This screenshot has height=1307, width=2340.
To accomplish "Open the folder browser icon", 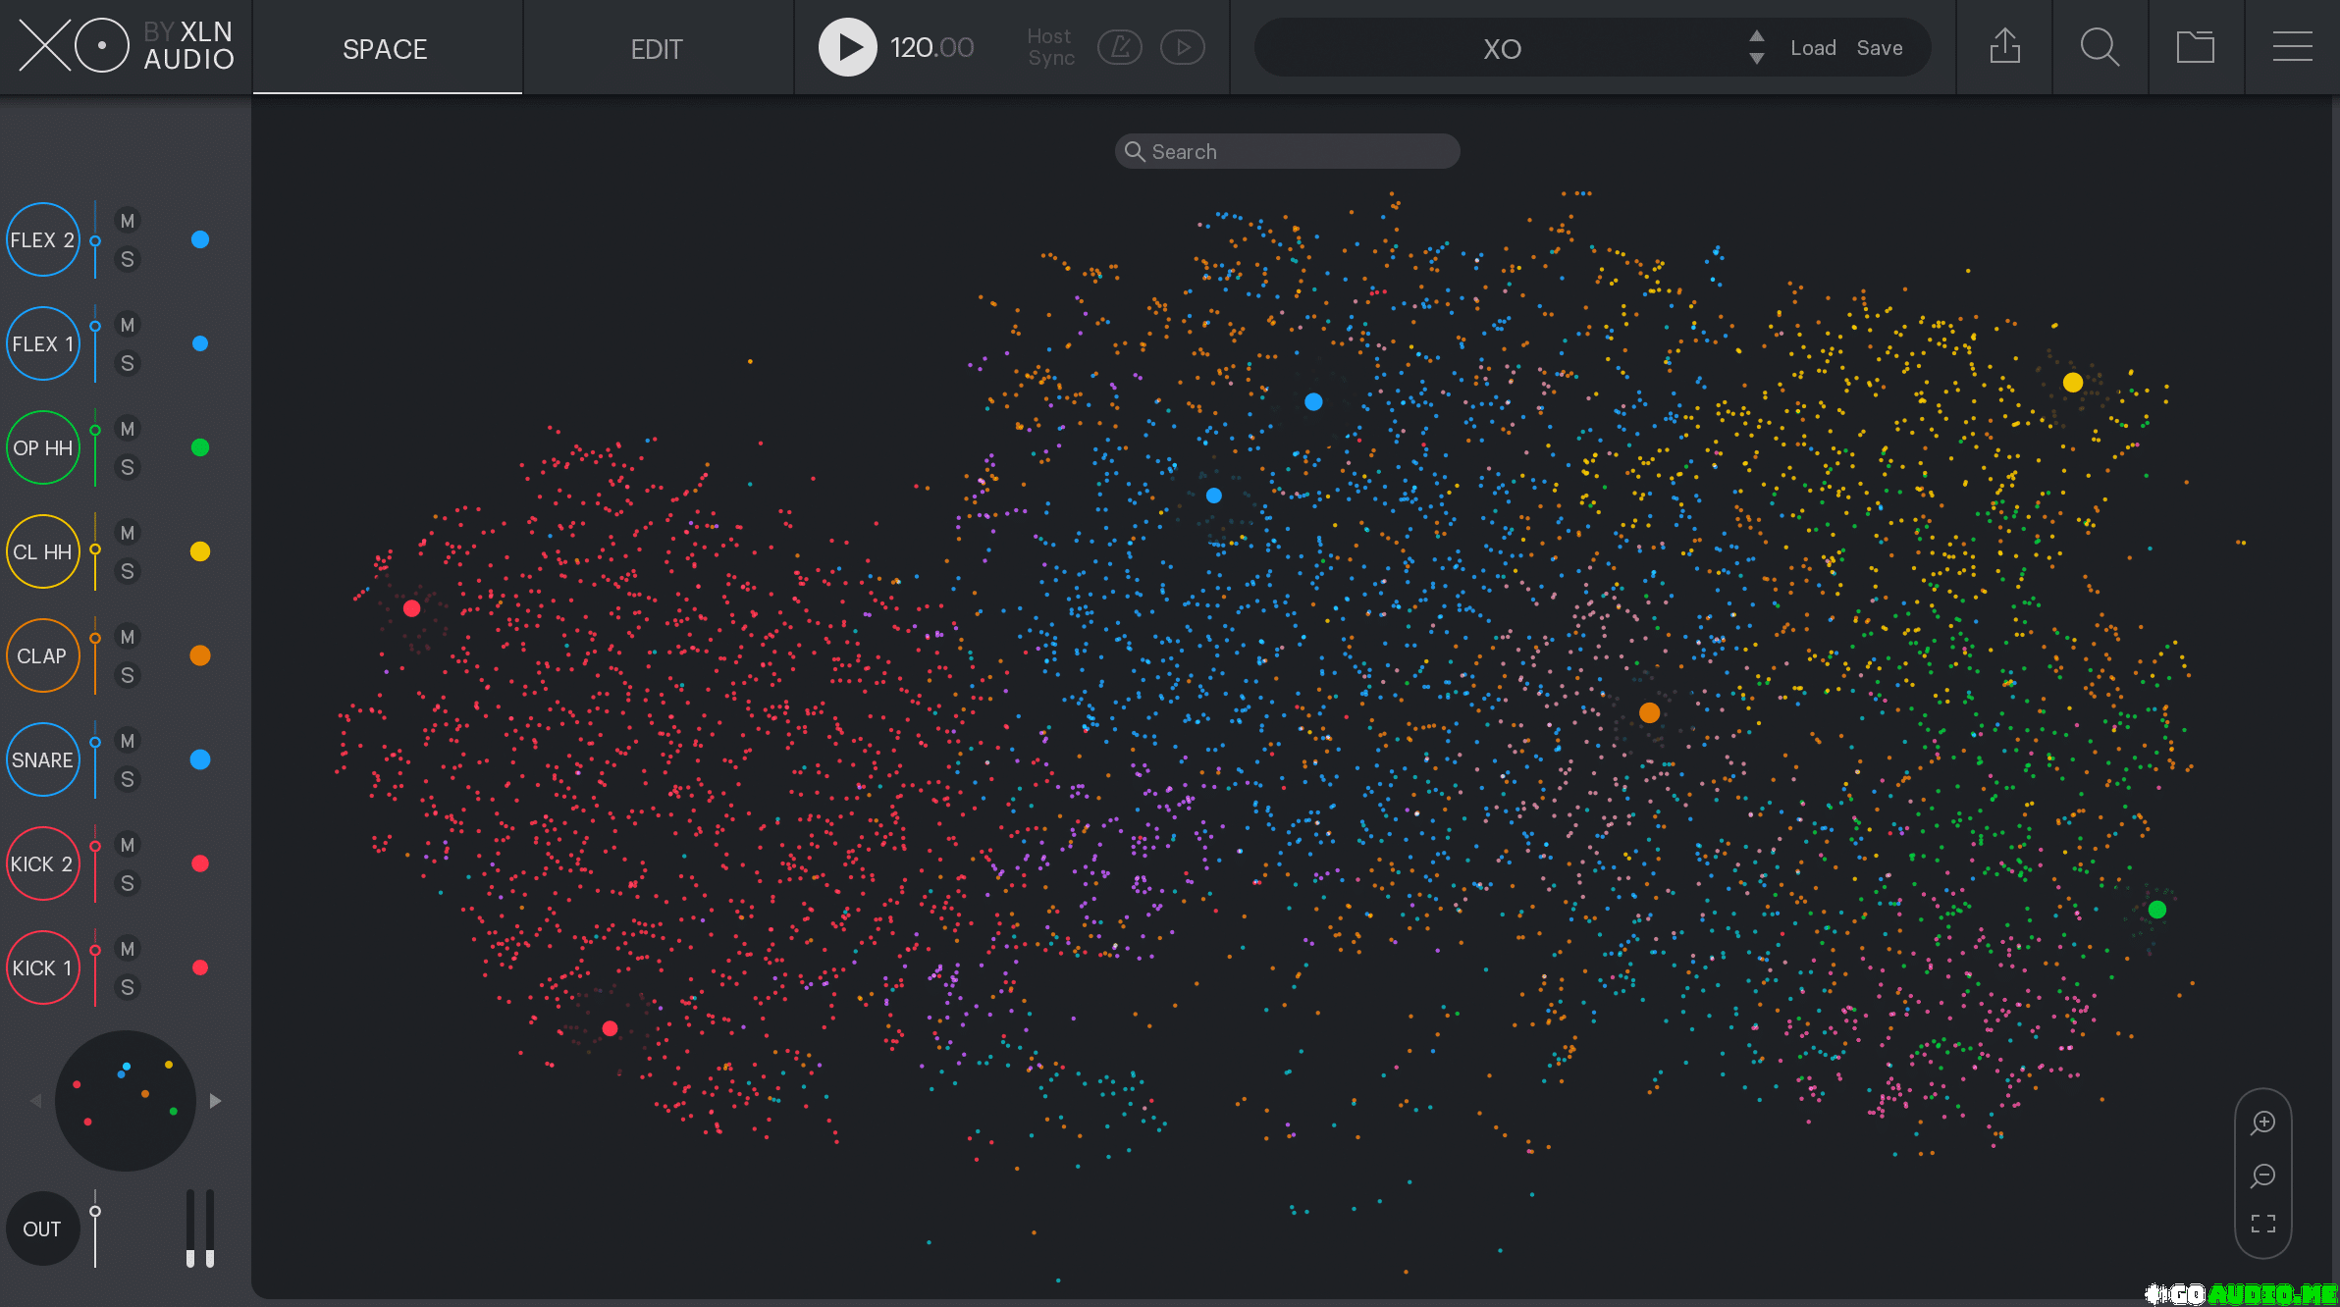I will 2195,47.
